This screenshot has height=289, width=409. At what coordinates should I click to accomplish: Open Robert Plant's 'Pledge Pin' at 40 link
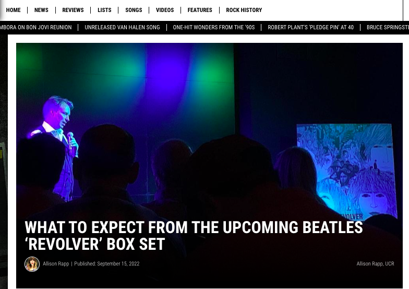point(311,27)
